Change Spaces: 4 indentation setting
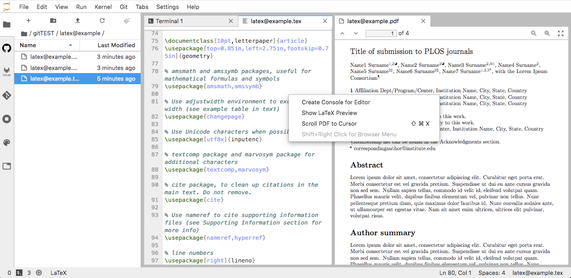The image size is (571, 278). pos(492,273)
